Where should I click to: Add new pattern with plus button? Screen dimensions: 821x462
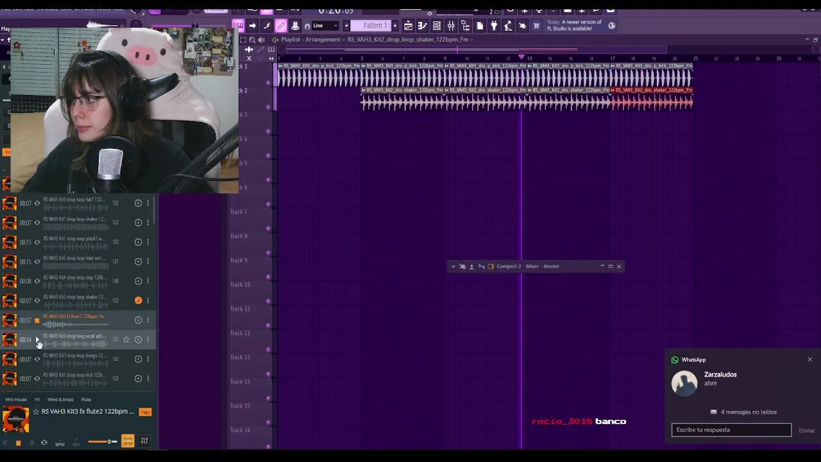click(395, 26)
